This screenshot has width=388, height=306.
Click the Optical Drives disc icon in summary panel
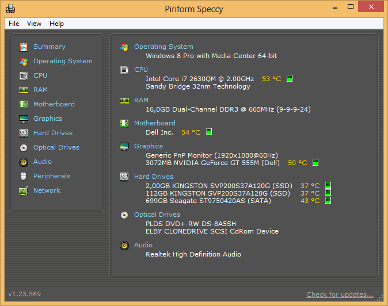click(x=124, y=215)
